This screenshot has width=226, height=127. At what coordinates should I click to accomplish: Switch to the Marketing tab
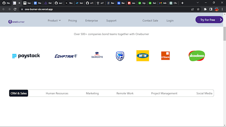pyautogui.click(x=92, y=94)
